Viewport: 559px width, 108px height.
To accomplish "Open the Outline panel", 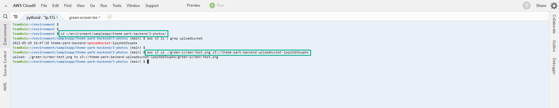I will (554, 46).
